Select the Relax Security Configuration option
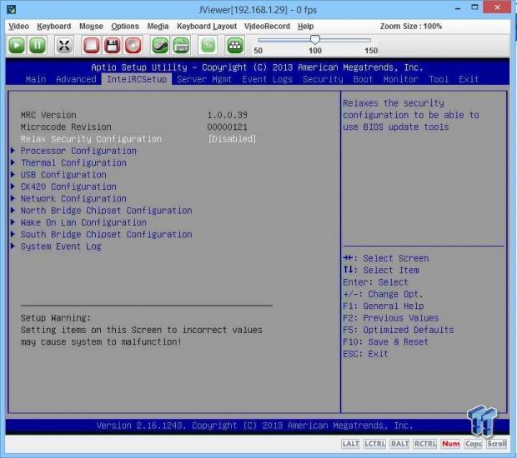The image size is (517, 458). [92, 139]
